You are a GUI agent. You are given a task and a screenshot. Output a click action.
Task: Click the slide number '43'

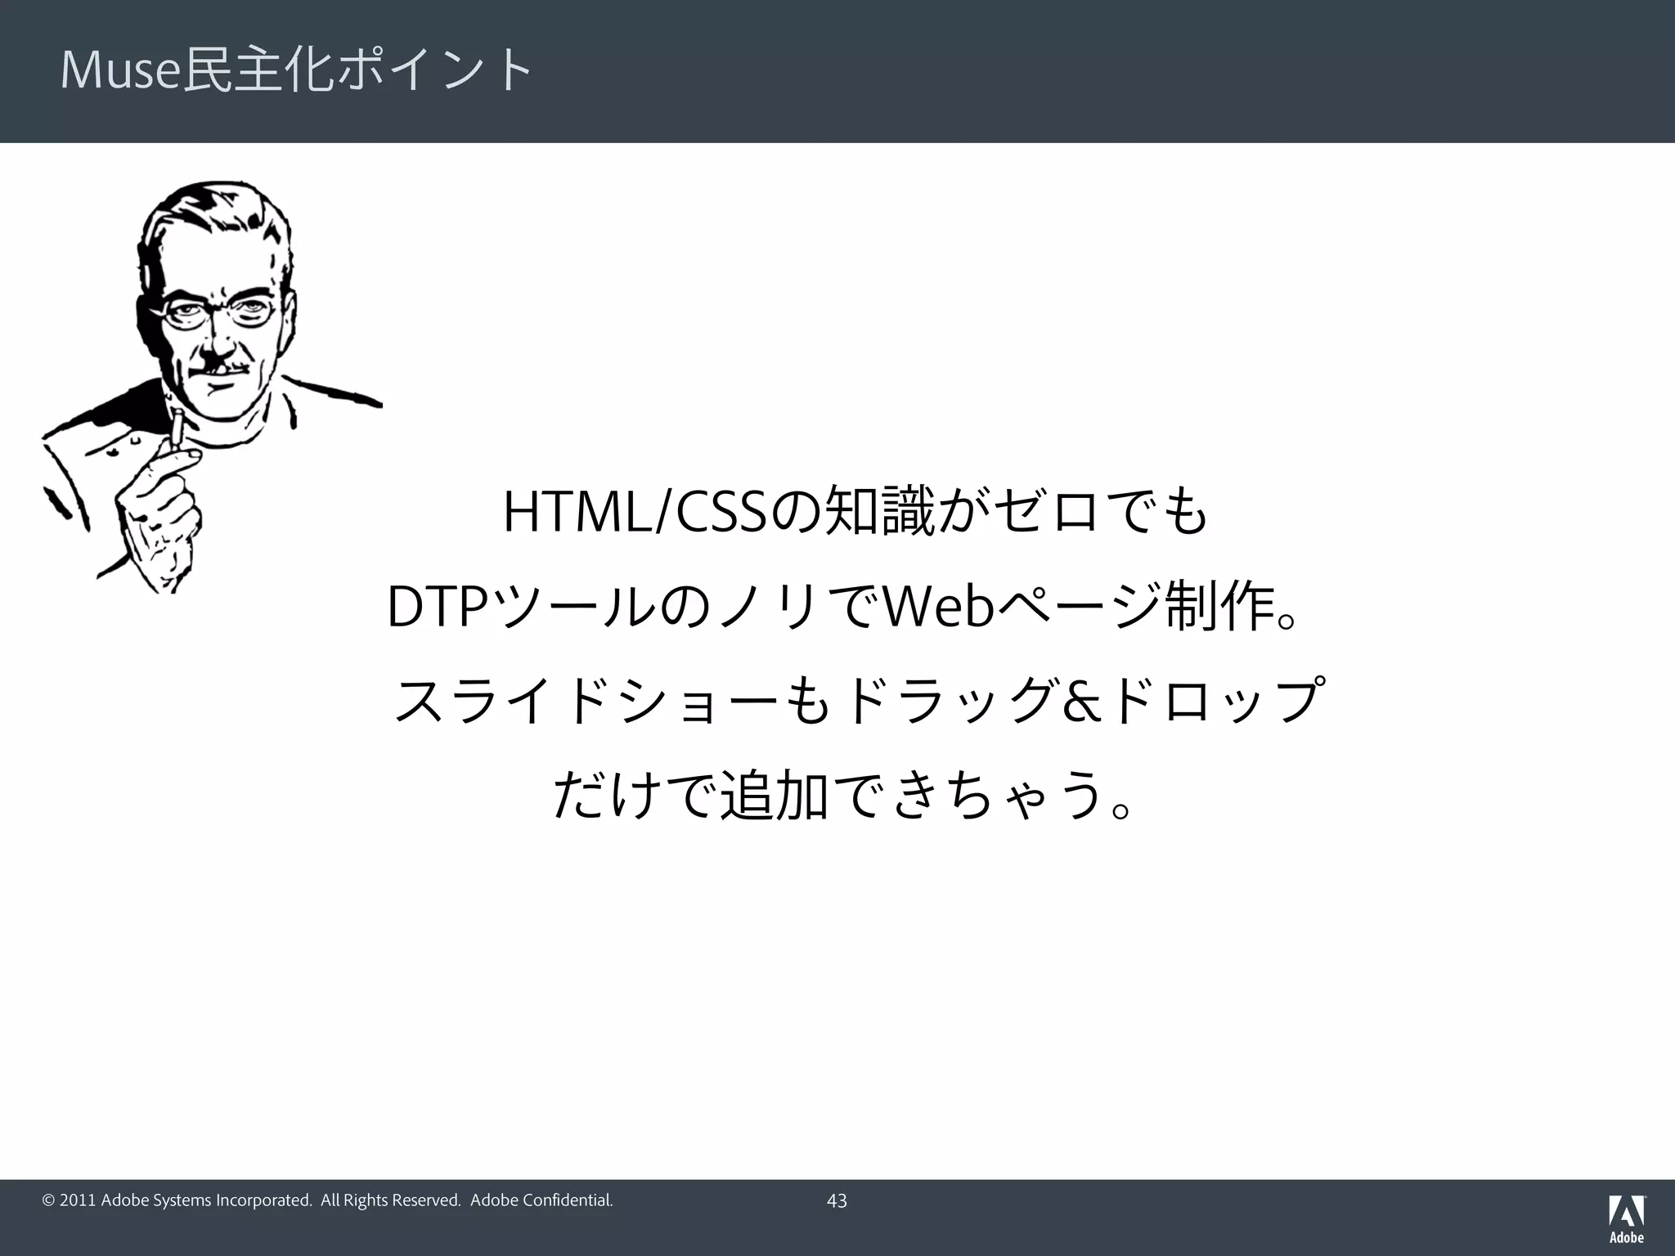[837, 1201]
